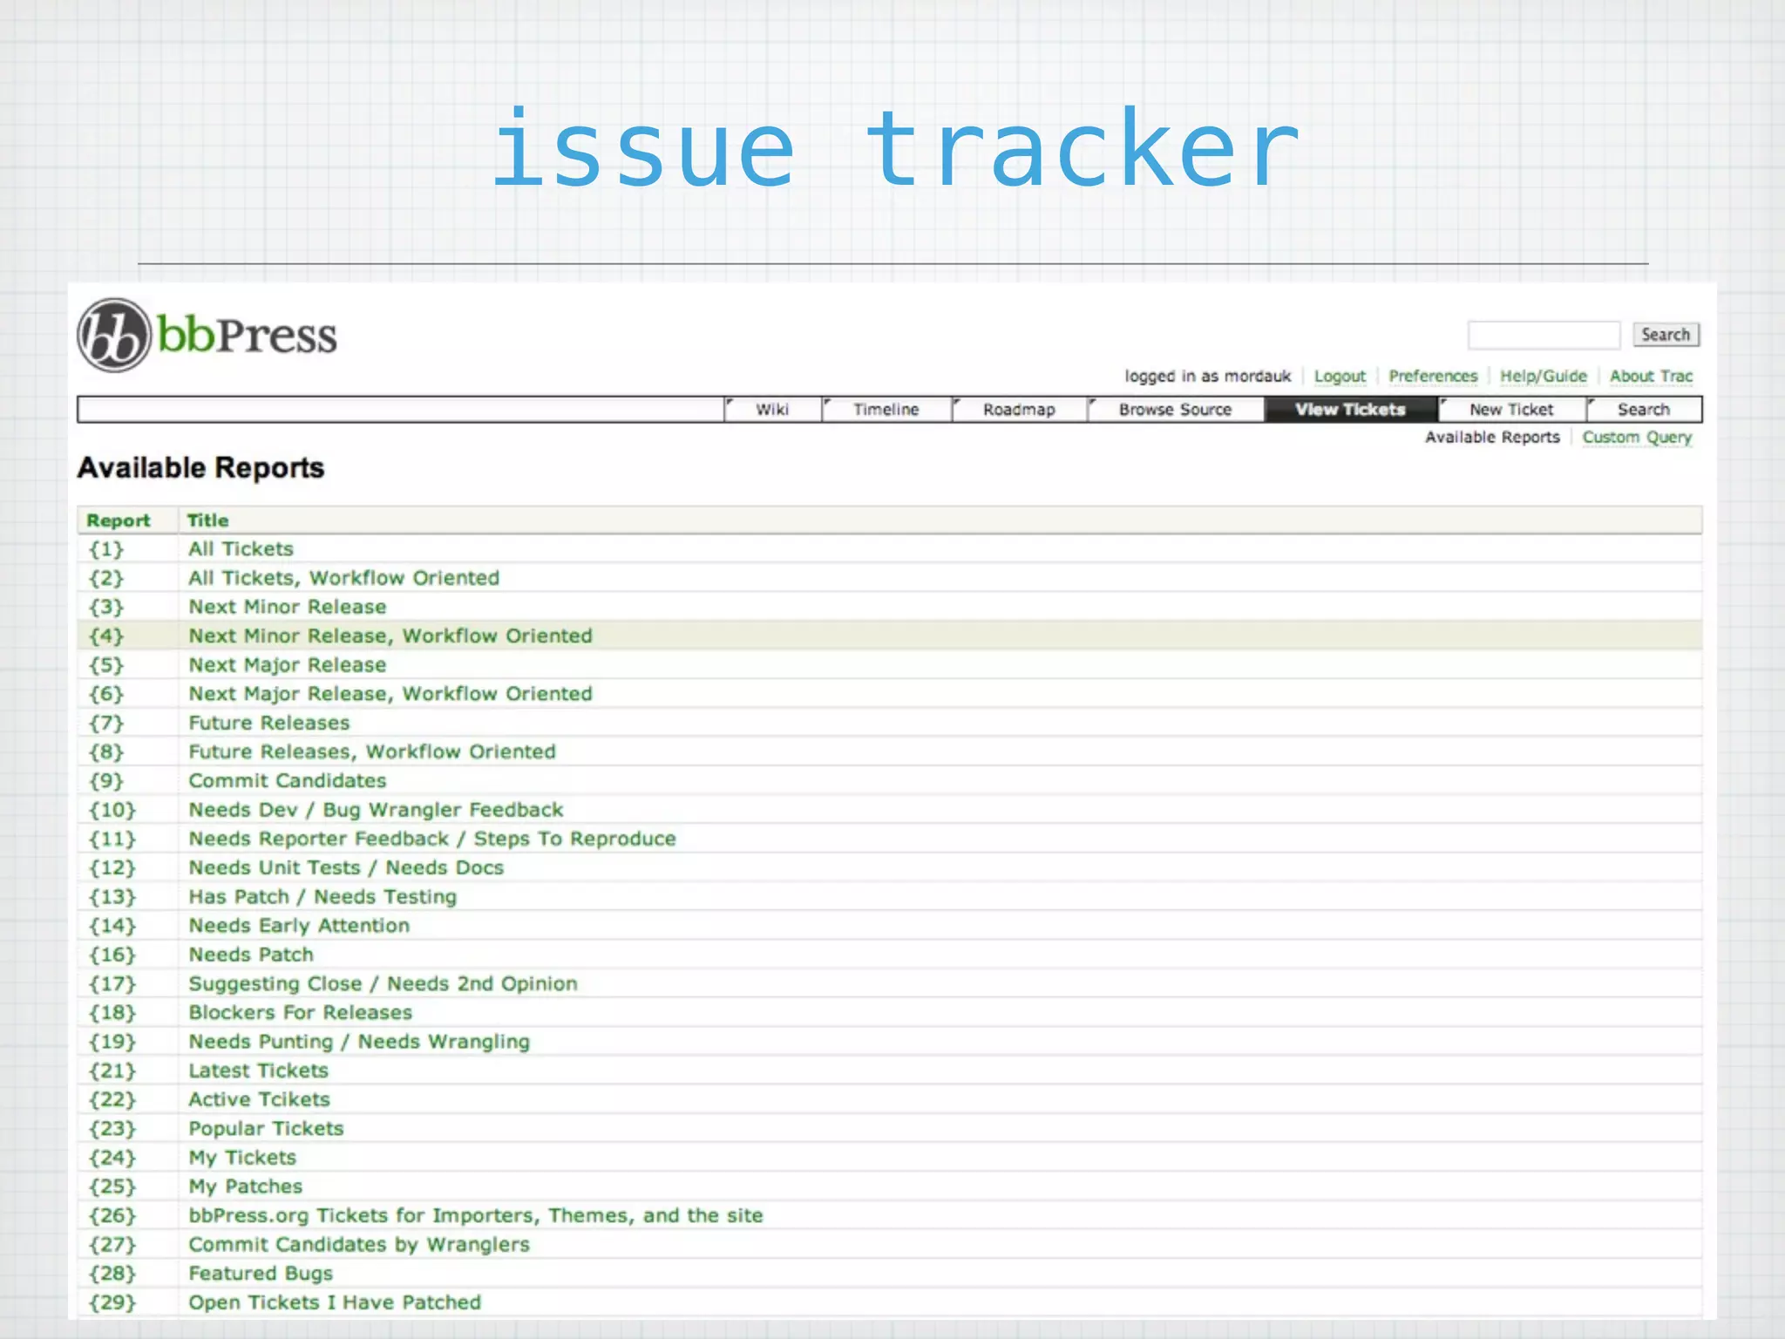Open the Help/Guide link
This screenshot has height=1339, width=1785.
tap(1544, 376)
